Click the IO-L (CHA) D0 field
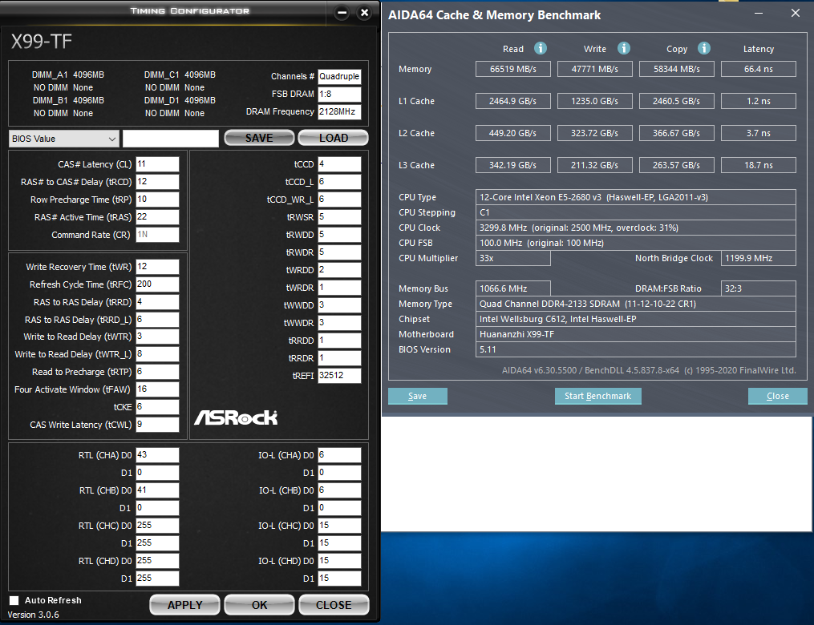 pos(339,455)
